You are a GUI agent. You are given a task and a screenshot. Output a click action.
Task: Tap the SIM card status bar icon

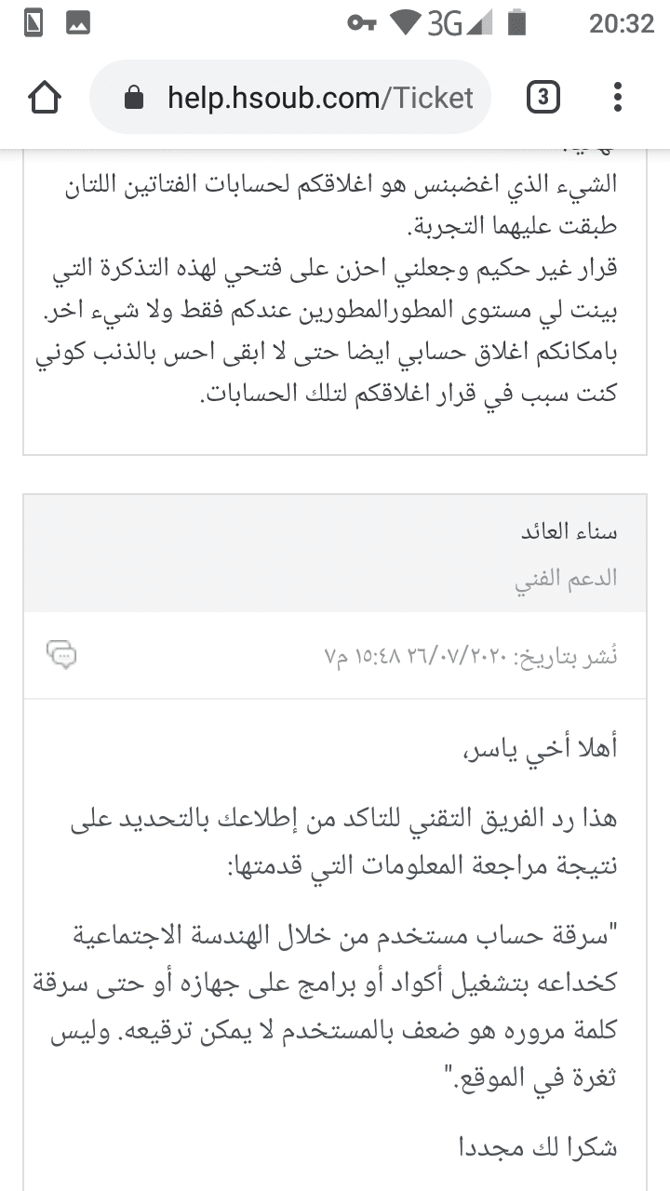point(33,24)
